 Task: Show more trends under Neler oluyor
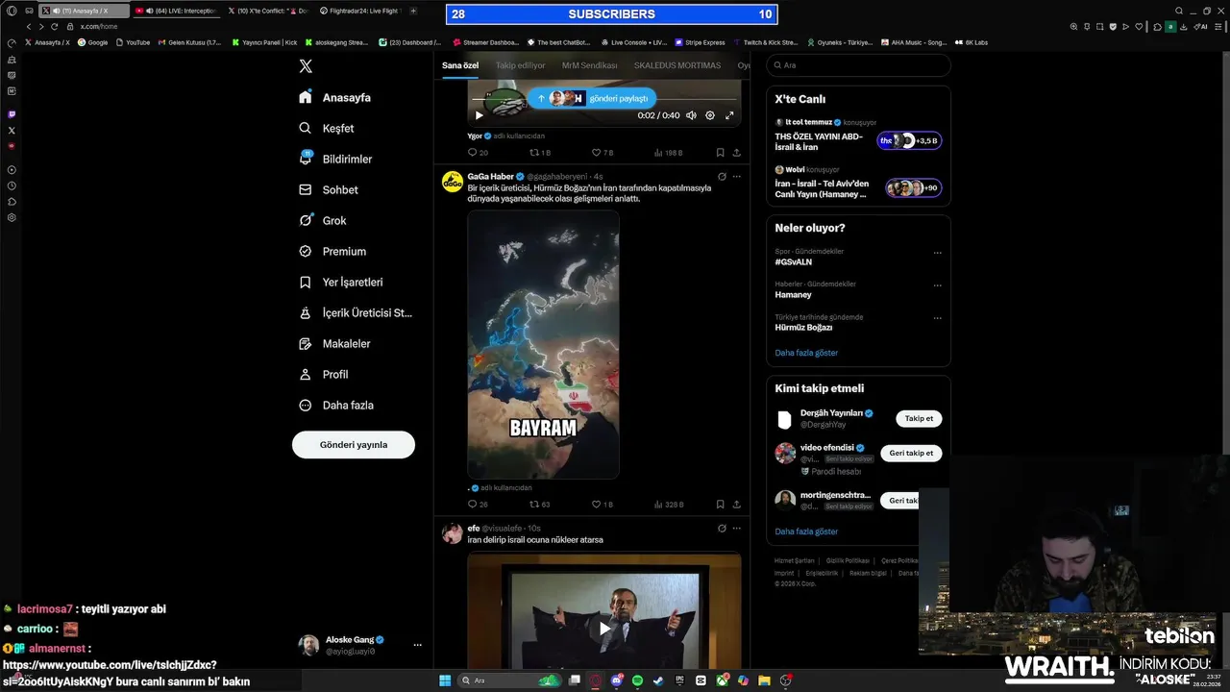point(806,353)
